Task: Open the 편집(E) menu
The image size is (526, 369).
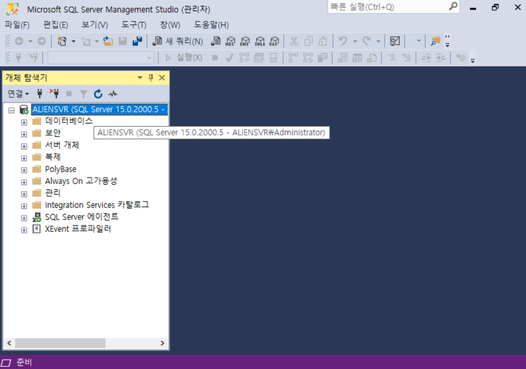Action: tap(55, 25)
